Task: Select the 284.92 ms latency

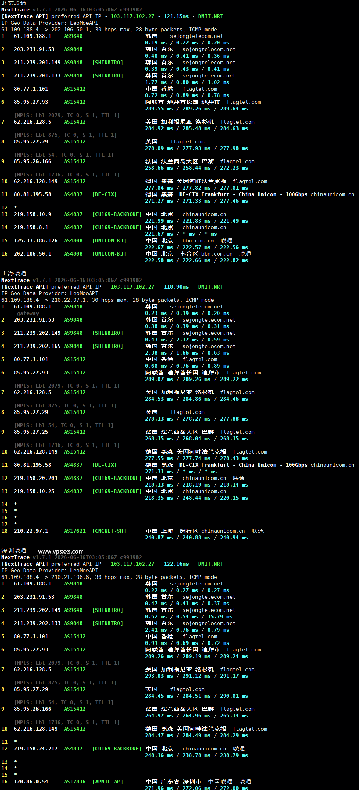Action: (x=159, y=128)
